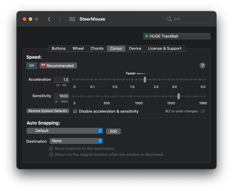
Task: Click the 1000 label on Sensitivity scale
Action: click(x=139, y=103)
